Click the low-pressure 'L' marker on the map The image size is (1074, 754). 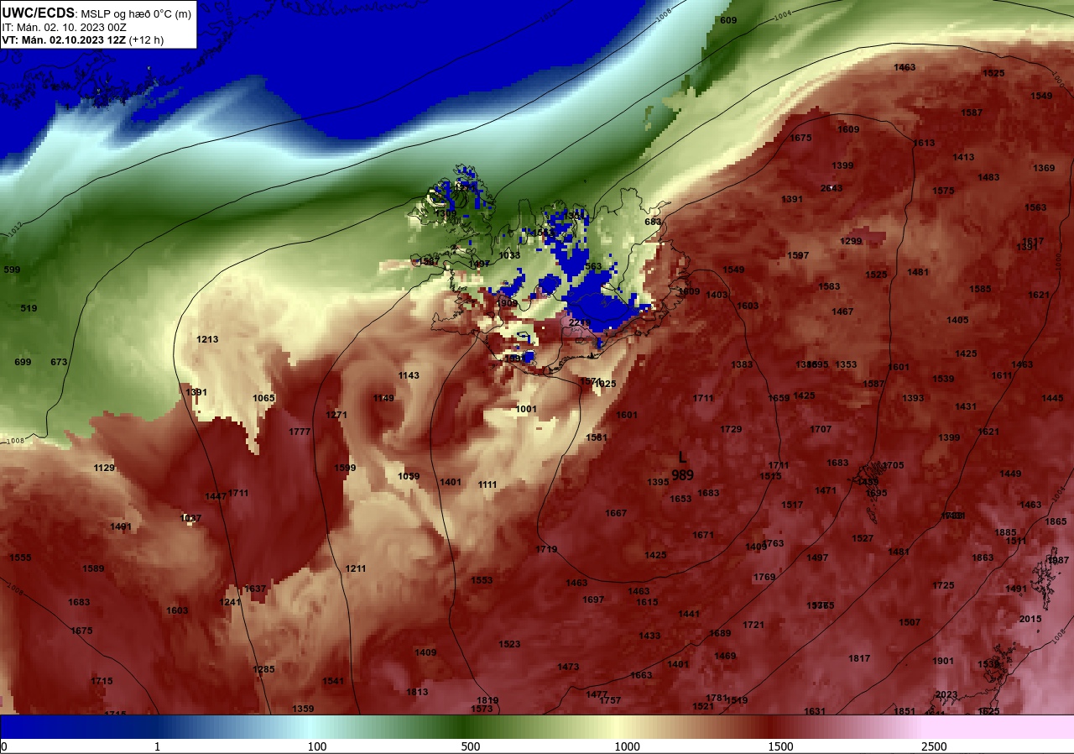(x=682, y=458)
